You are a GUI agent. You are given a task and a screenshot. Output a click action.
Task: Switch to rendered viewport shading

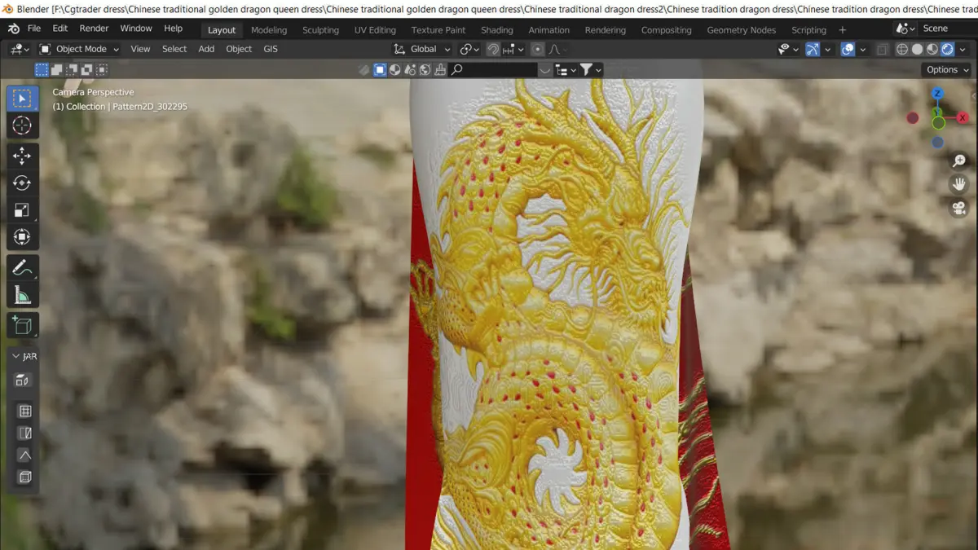coord(947,49)
